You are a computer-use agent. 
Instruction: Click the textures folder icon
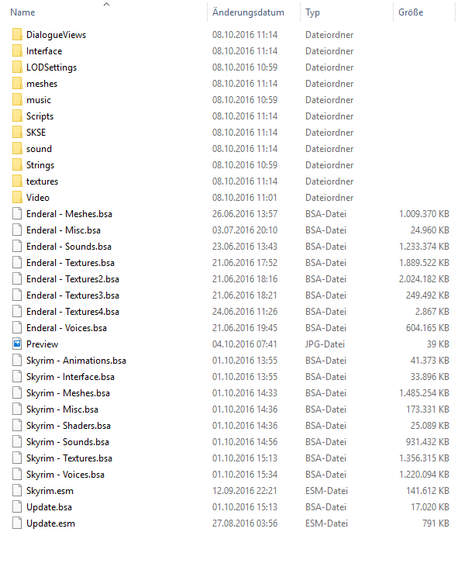(x=18, y=181)
